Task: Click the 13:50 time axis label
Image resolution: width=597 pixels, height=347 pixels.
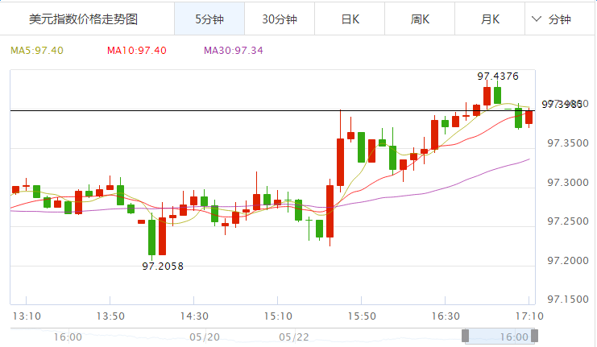Action: [x=110, y=316]
